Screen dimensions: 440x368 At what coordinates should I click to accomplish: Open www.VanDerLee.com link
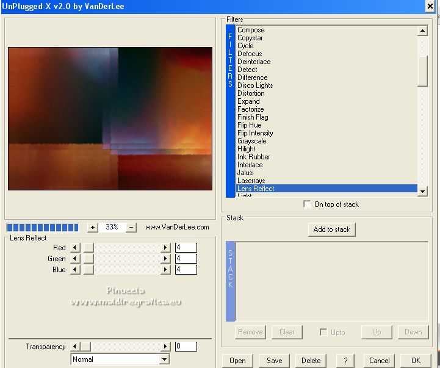coord(177,227)
